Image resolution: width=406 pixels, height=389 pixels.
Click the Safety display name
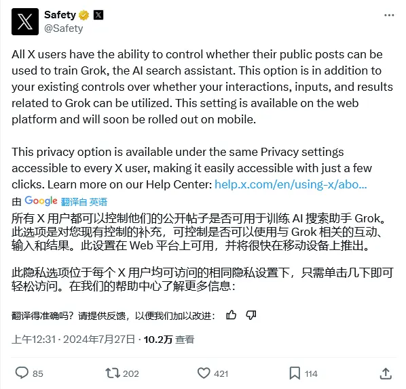60,15
